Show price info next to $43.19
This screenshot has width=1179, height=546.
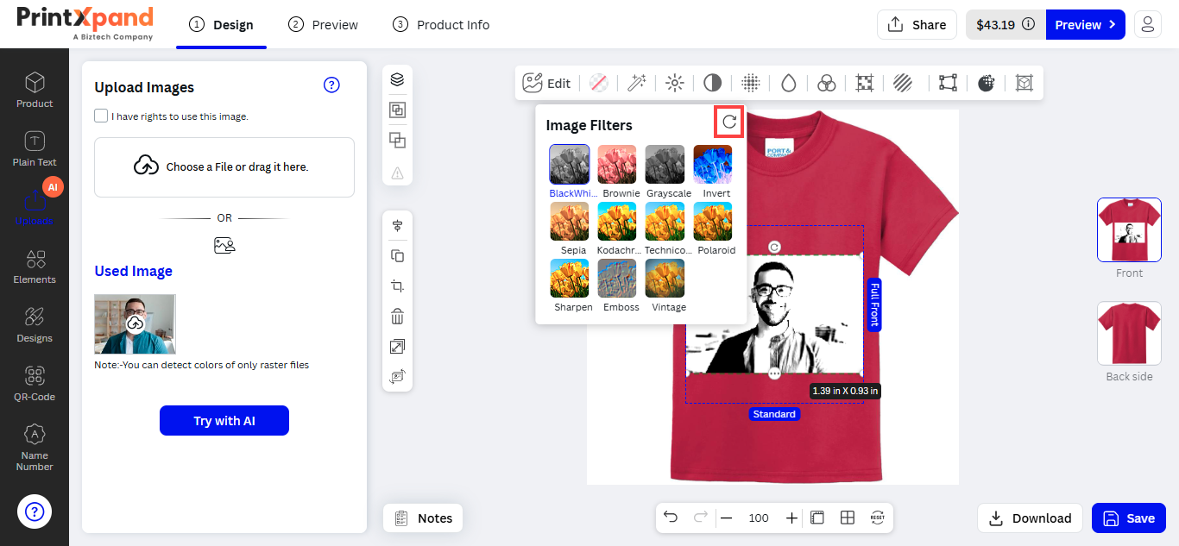click(x=1029, y=25)
